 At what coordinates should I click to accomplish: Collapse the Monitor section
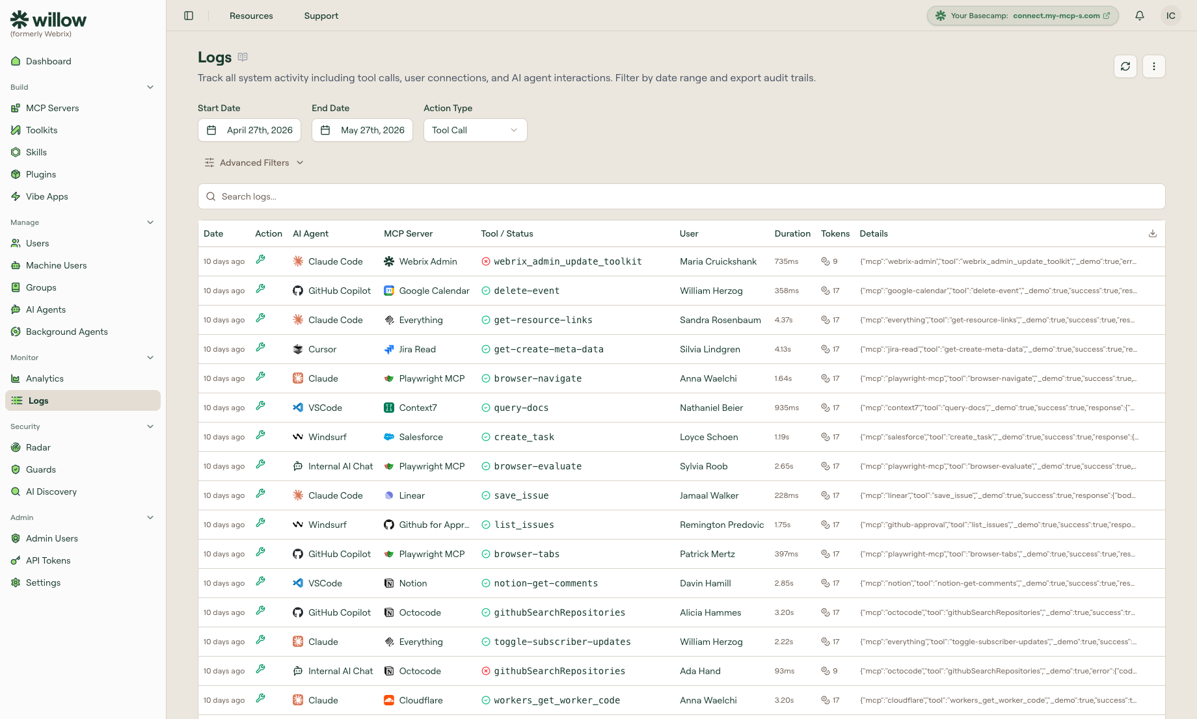pos(150,358)
